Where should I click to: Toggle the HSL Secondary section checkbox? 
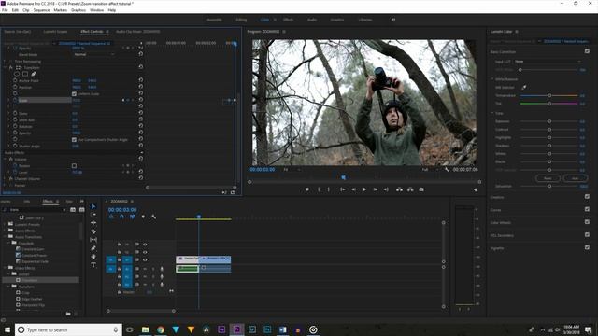click(587, 234)
